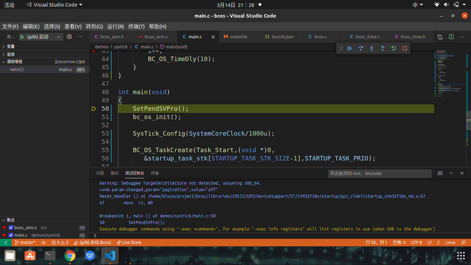Viewport: 471px width, 265px height.
Task: Click the systick breadcrumb segment
Action: click(x=121, y=47)
